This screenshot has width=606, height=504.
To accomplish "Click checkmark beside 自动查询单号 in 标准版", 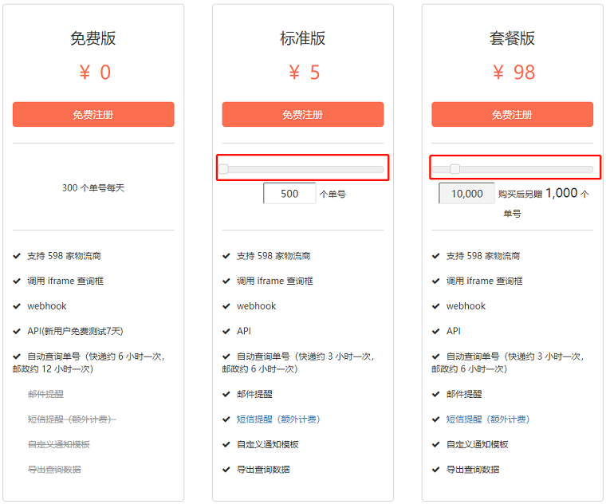I will click(226, 356).
